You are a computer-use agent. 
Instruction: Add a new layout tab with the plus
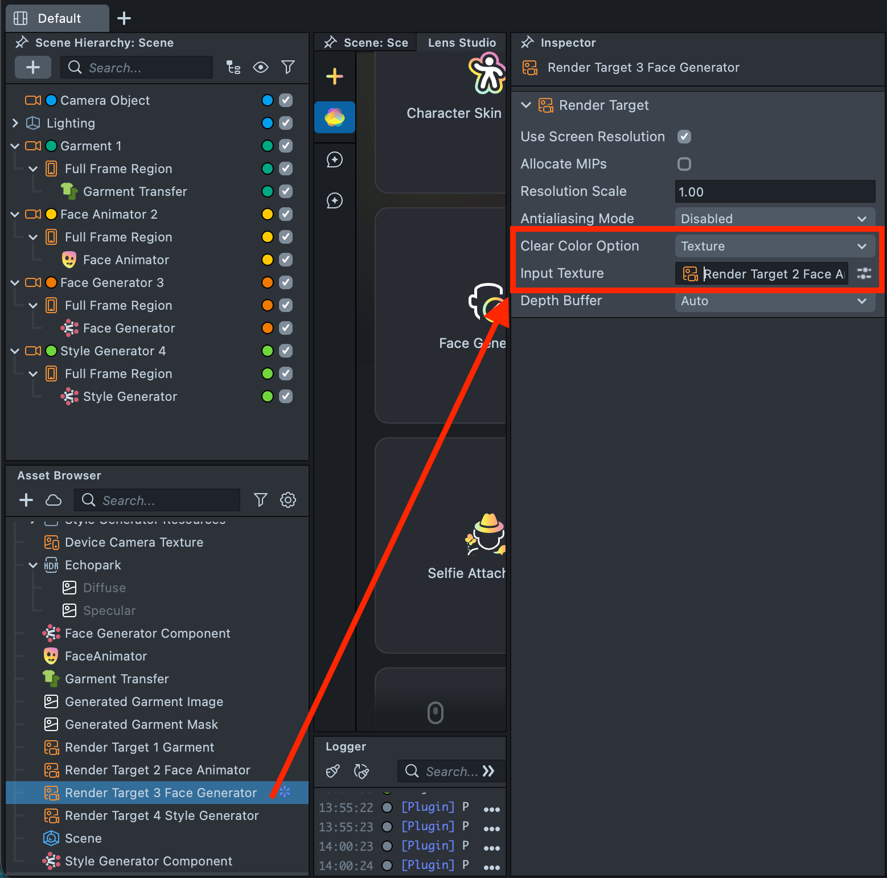point(124,18)
